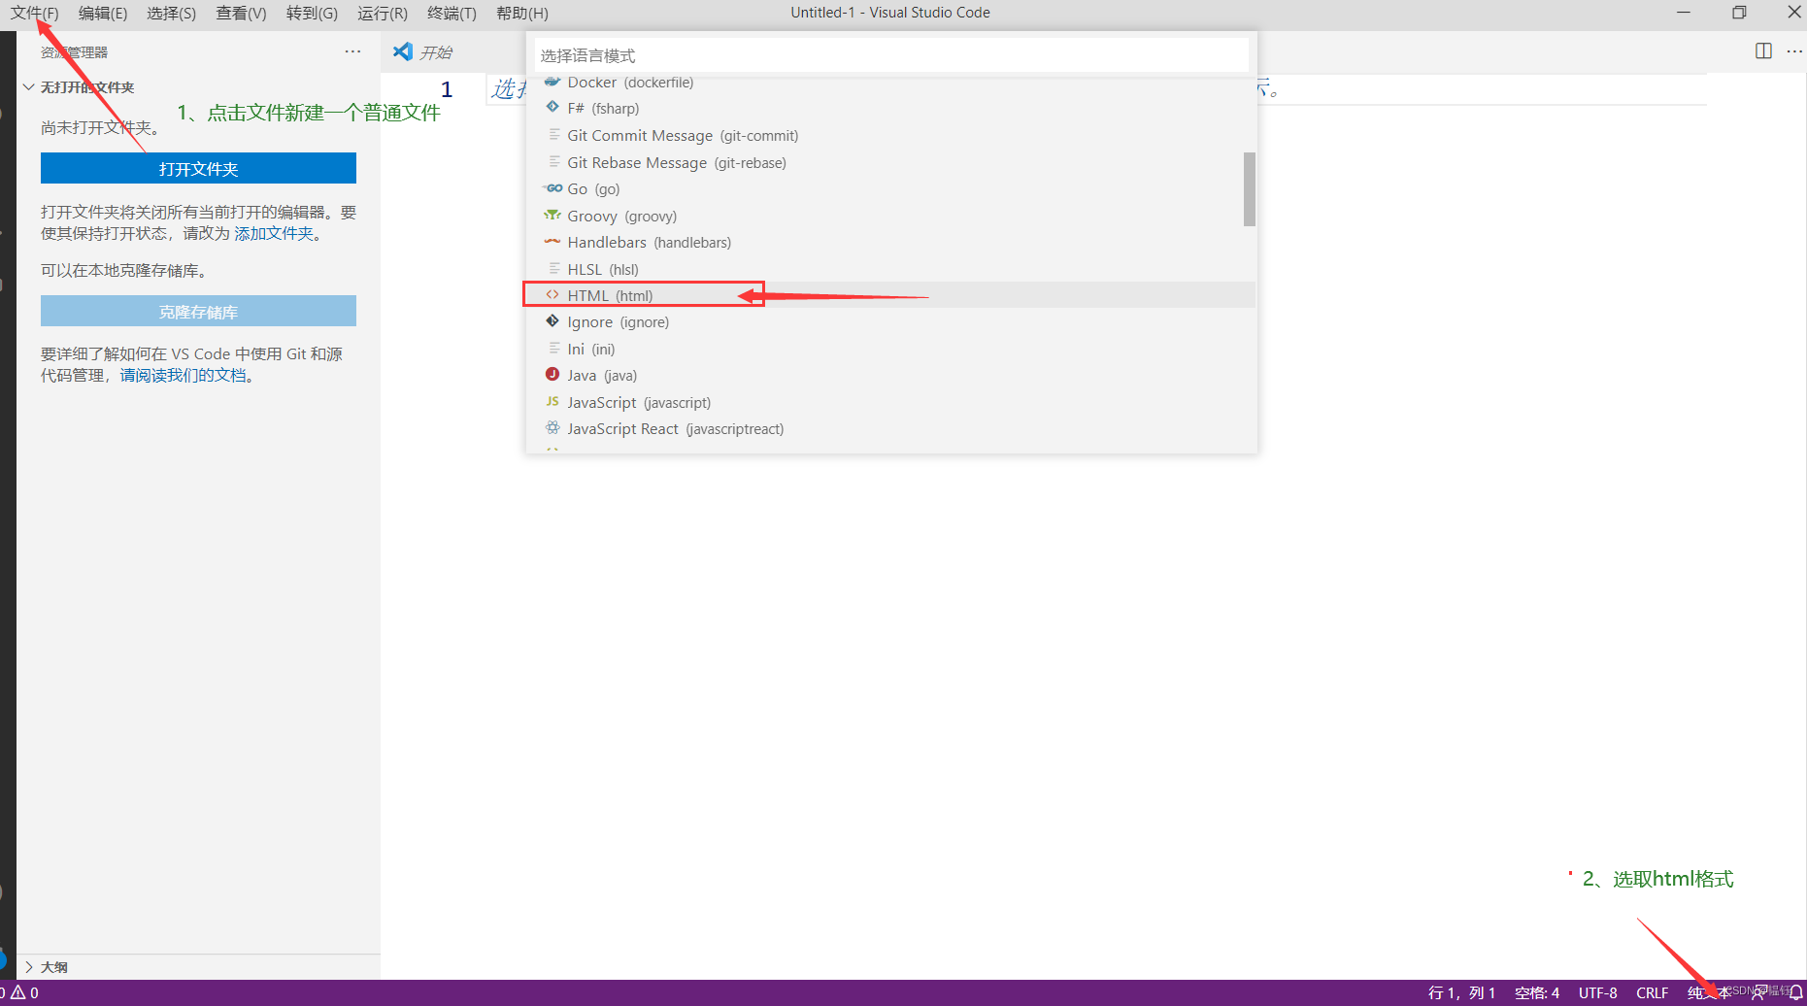Click the language list scrollbar
The height and width of the screenshot is (1006, 1807).
tap(1249, 189)
